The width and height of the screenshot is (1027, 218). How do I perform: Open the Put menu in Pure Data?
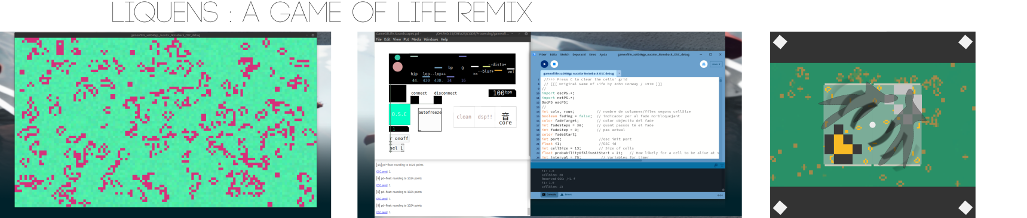click(x=406, y=39)
